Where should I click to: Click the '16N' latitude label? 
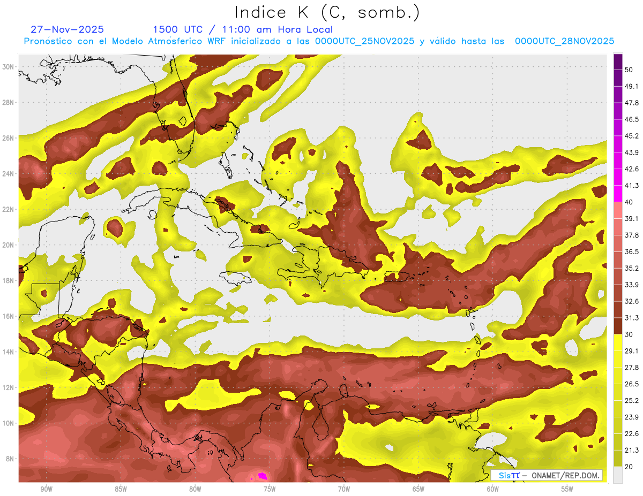(x=8, y=316)
